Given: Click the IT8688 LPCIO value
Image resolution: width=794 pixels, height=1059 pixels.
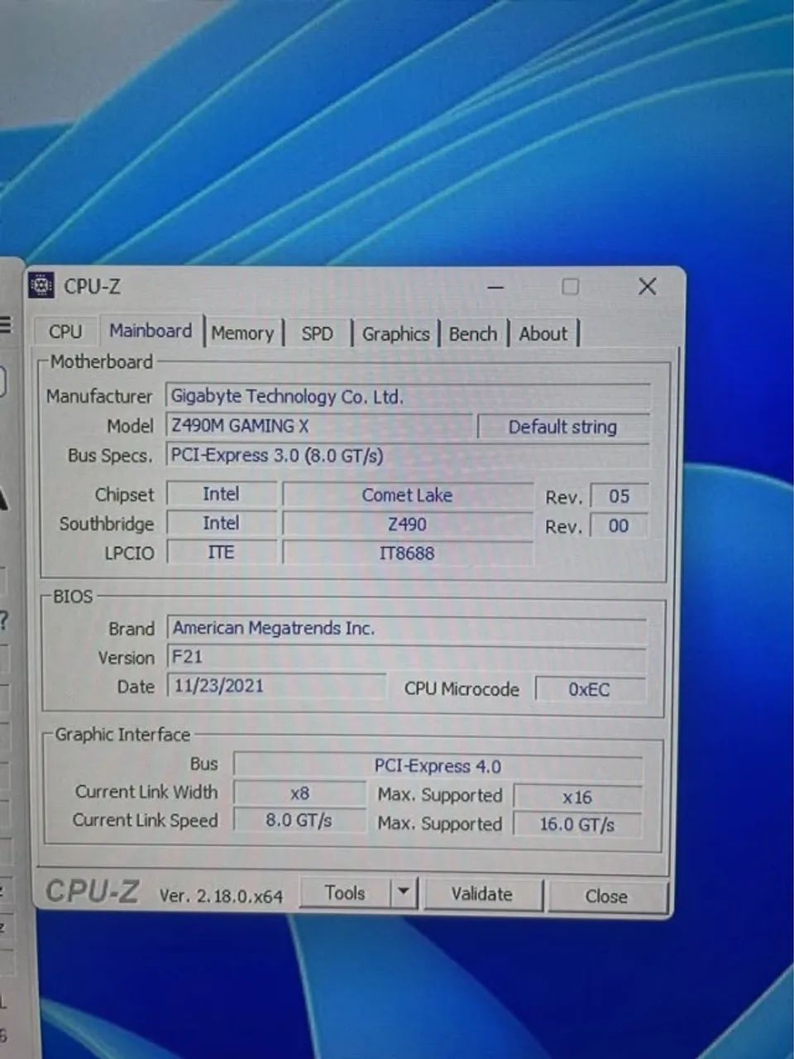Looking at the screenshot, I should (407, 553).
